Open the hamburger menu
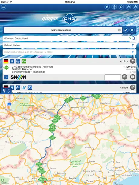The width and height of the screenshot is (139, 185). coord(4,7)
